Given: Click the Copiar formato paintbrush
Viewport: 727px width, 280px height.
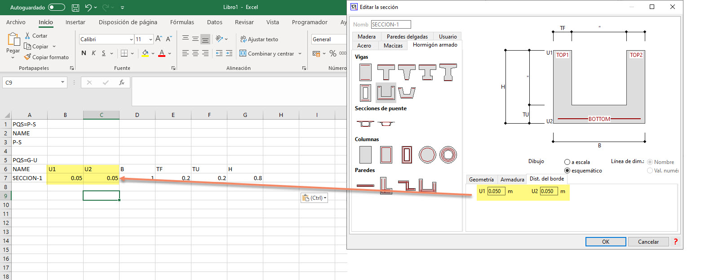Looking at the screenshot, I should [28, 57].
